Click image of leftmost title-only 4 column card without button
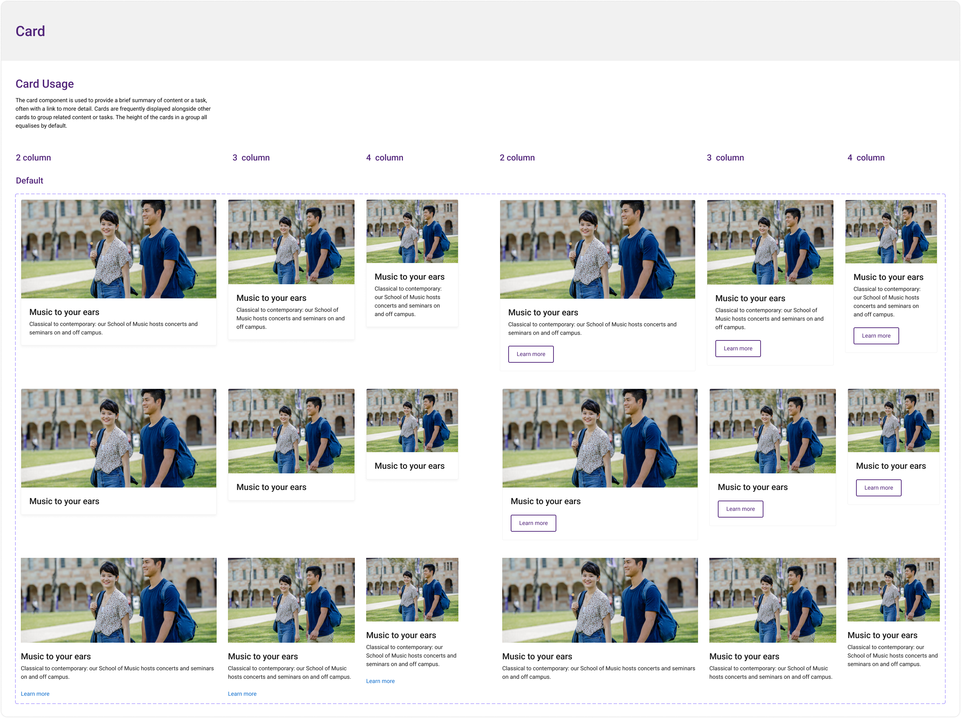This screenshot has width=961, height=718. (412, 420)
